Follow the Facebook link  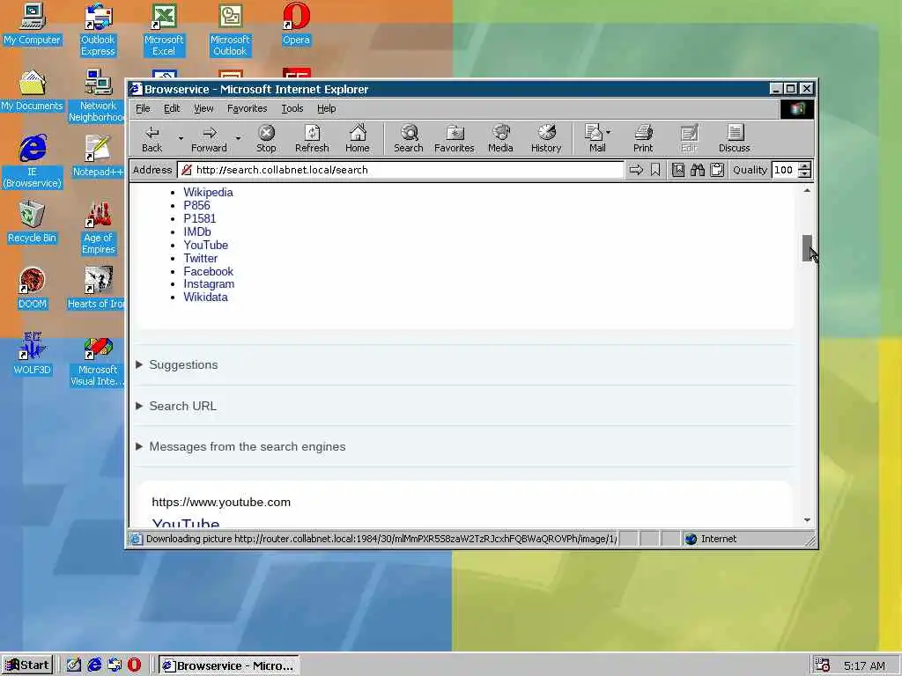pyautogui.click(x=208, y=271)
